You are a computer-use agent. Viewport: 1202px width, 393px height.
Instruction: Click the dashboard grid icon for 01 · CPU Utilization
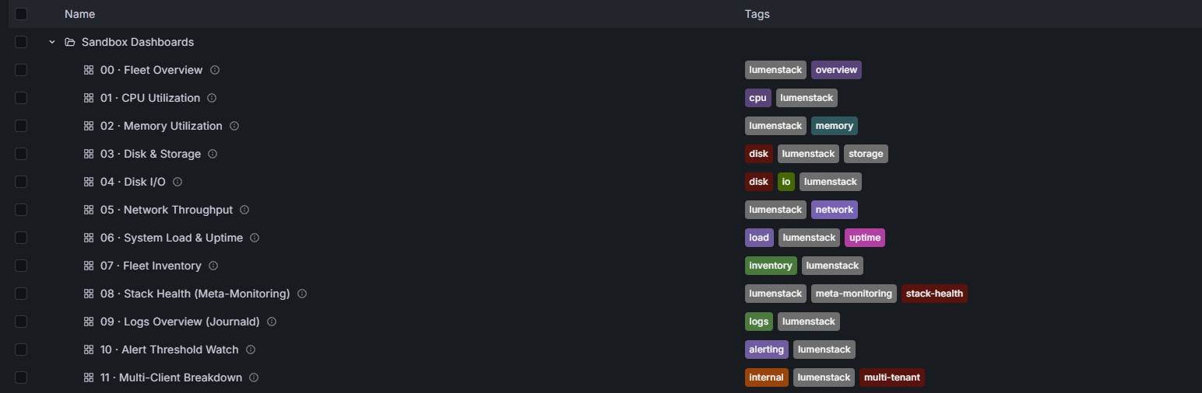[89, 98]
